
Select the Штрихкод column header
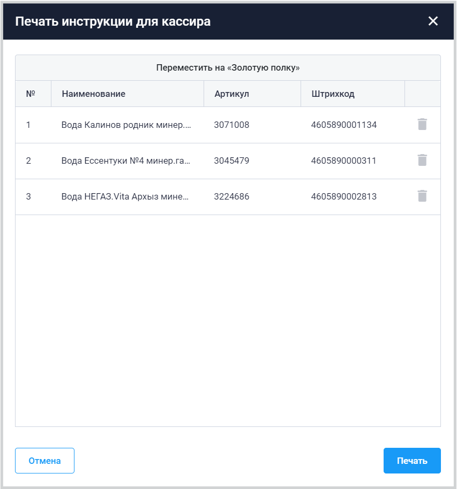coord(333,94)
